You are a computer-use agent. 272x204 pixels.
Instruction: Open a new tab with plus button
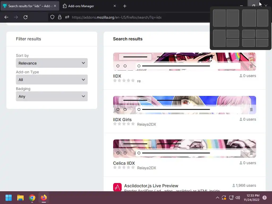(x=125, y=6)
